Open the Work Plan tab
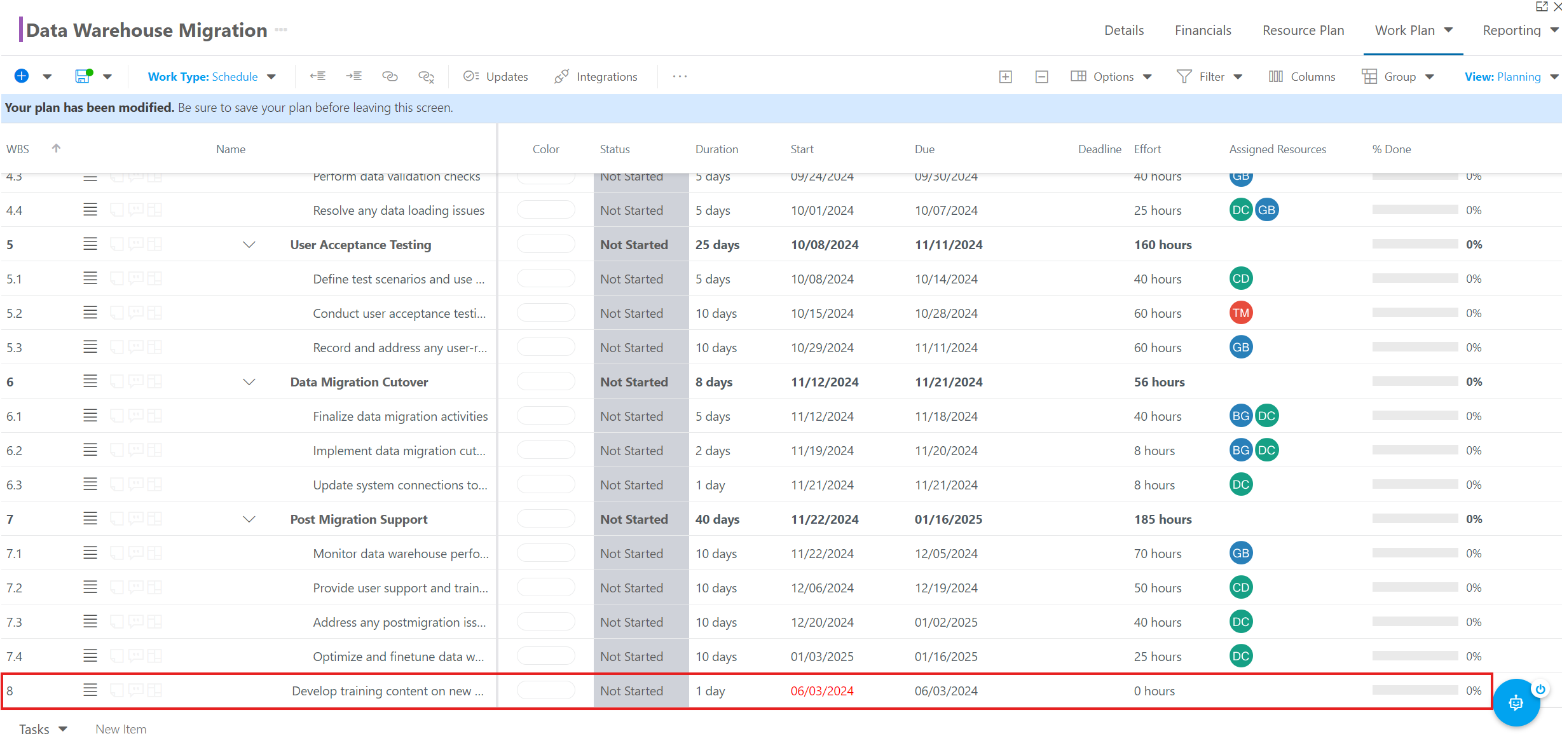This screenshot has width=1562, height=750. tap(1413, 31)
